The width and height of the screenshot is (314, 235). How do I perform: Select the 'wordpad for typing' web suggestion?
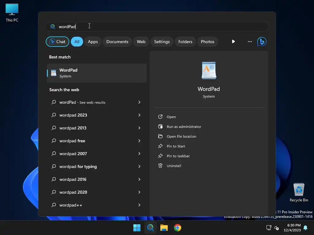[97, 166]
